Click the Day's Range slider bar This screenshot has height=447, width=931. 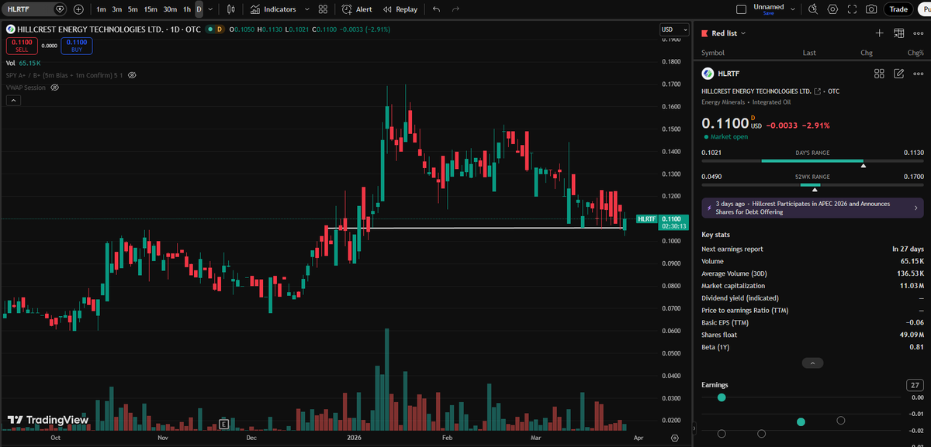pyautogui.click(x=812, y=161)
